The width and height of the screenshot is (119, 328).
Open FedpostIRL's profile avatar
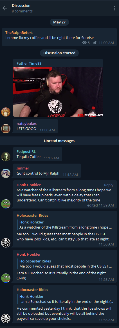(x=6, y=157)
